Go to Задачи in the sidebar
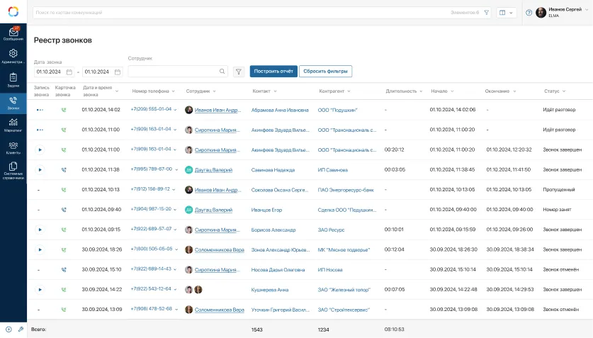The image size is (593, 338). pyautogui.click(x=13, y=79)
